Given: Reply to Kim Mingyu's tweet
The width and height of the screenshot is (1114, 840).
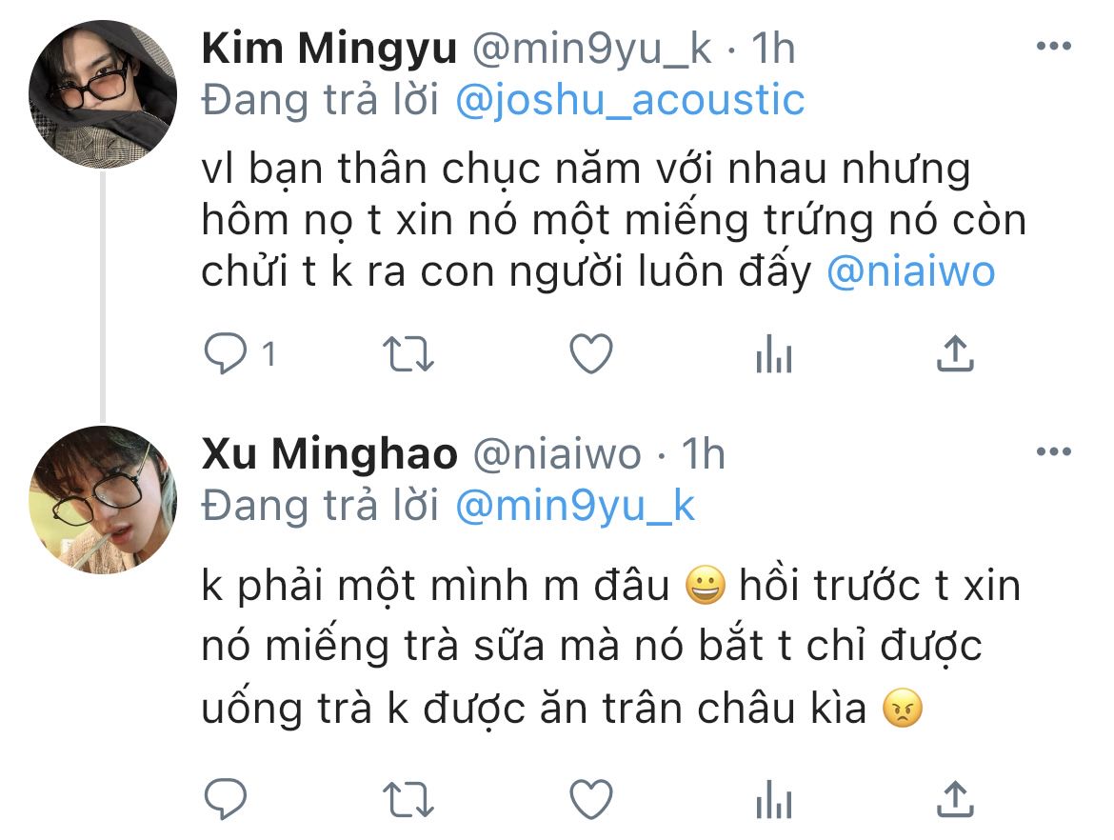Looking at the screenshot, I should coord(226,353).
